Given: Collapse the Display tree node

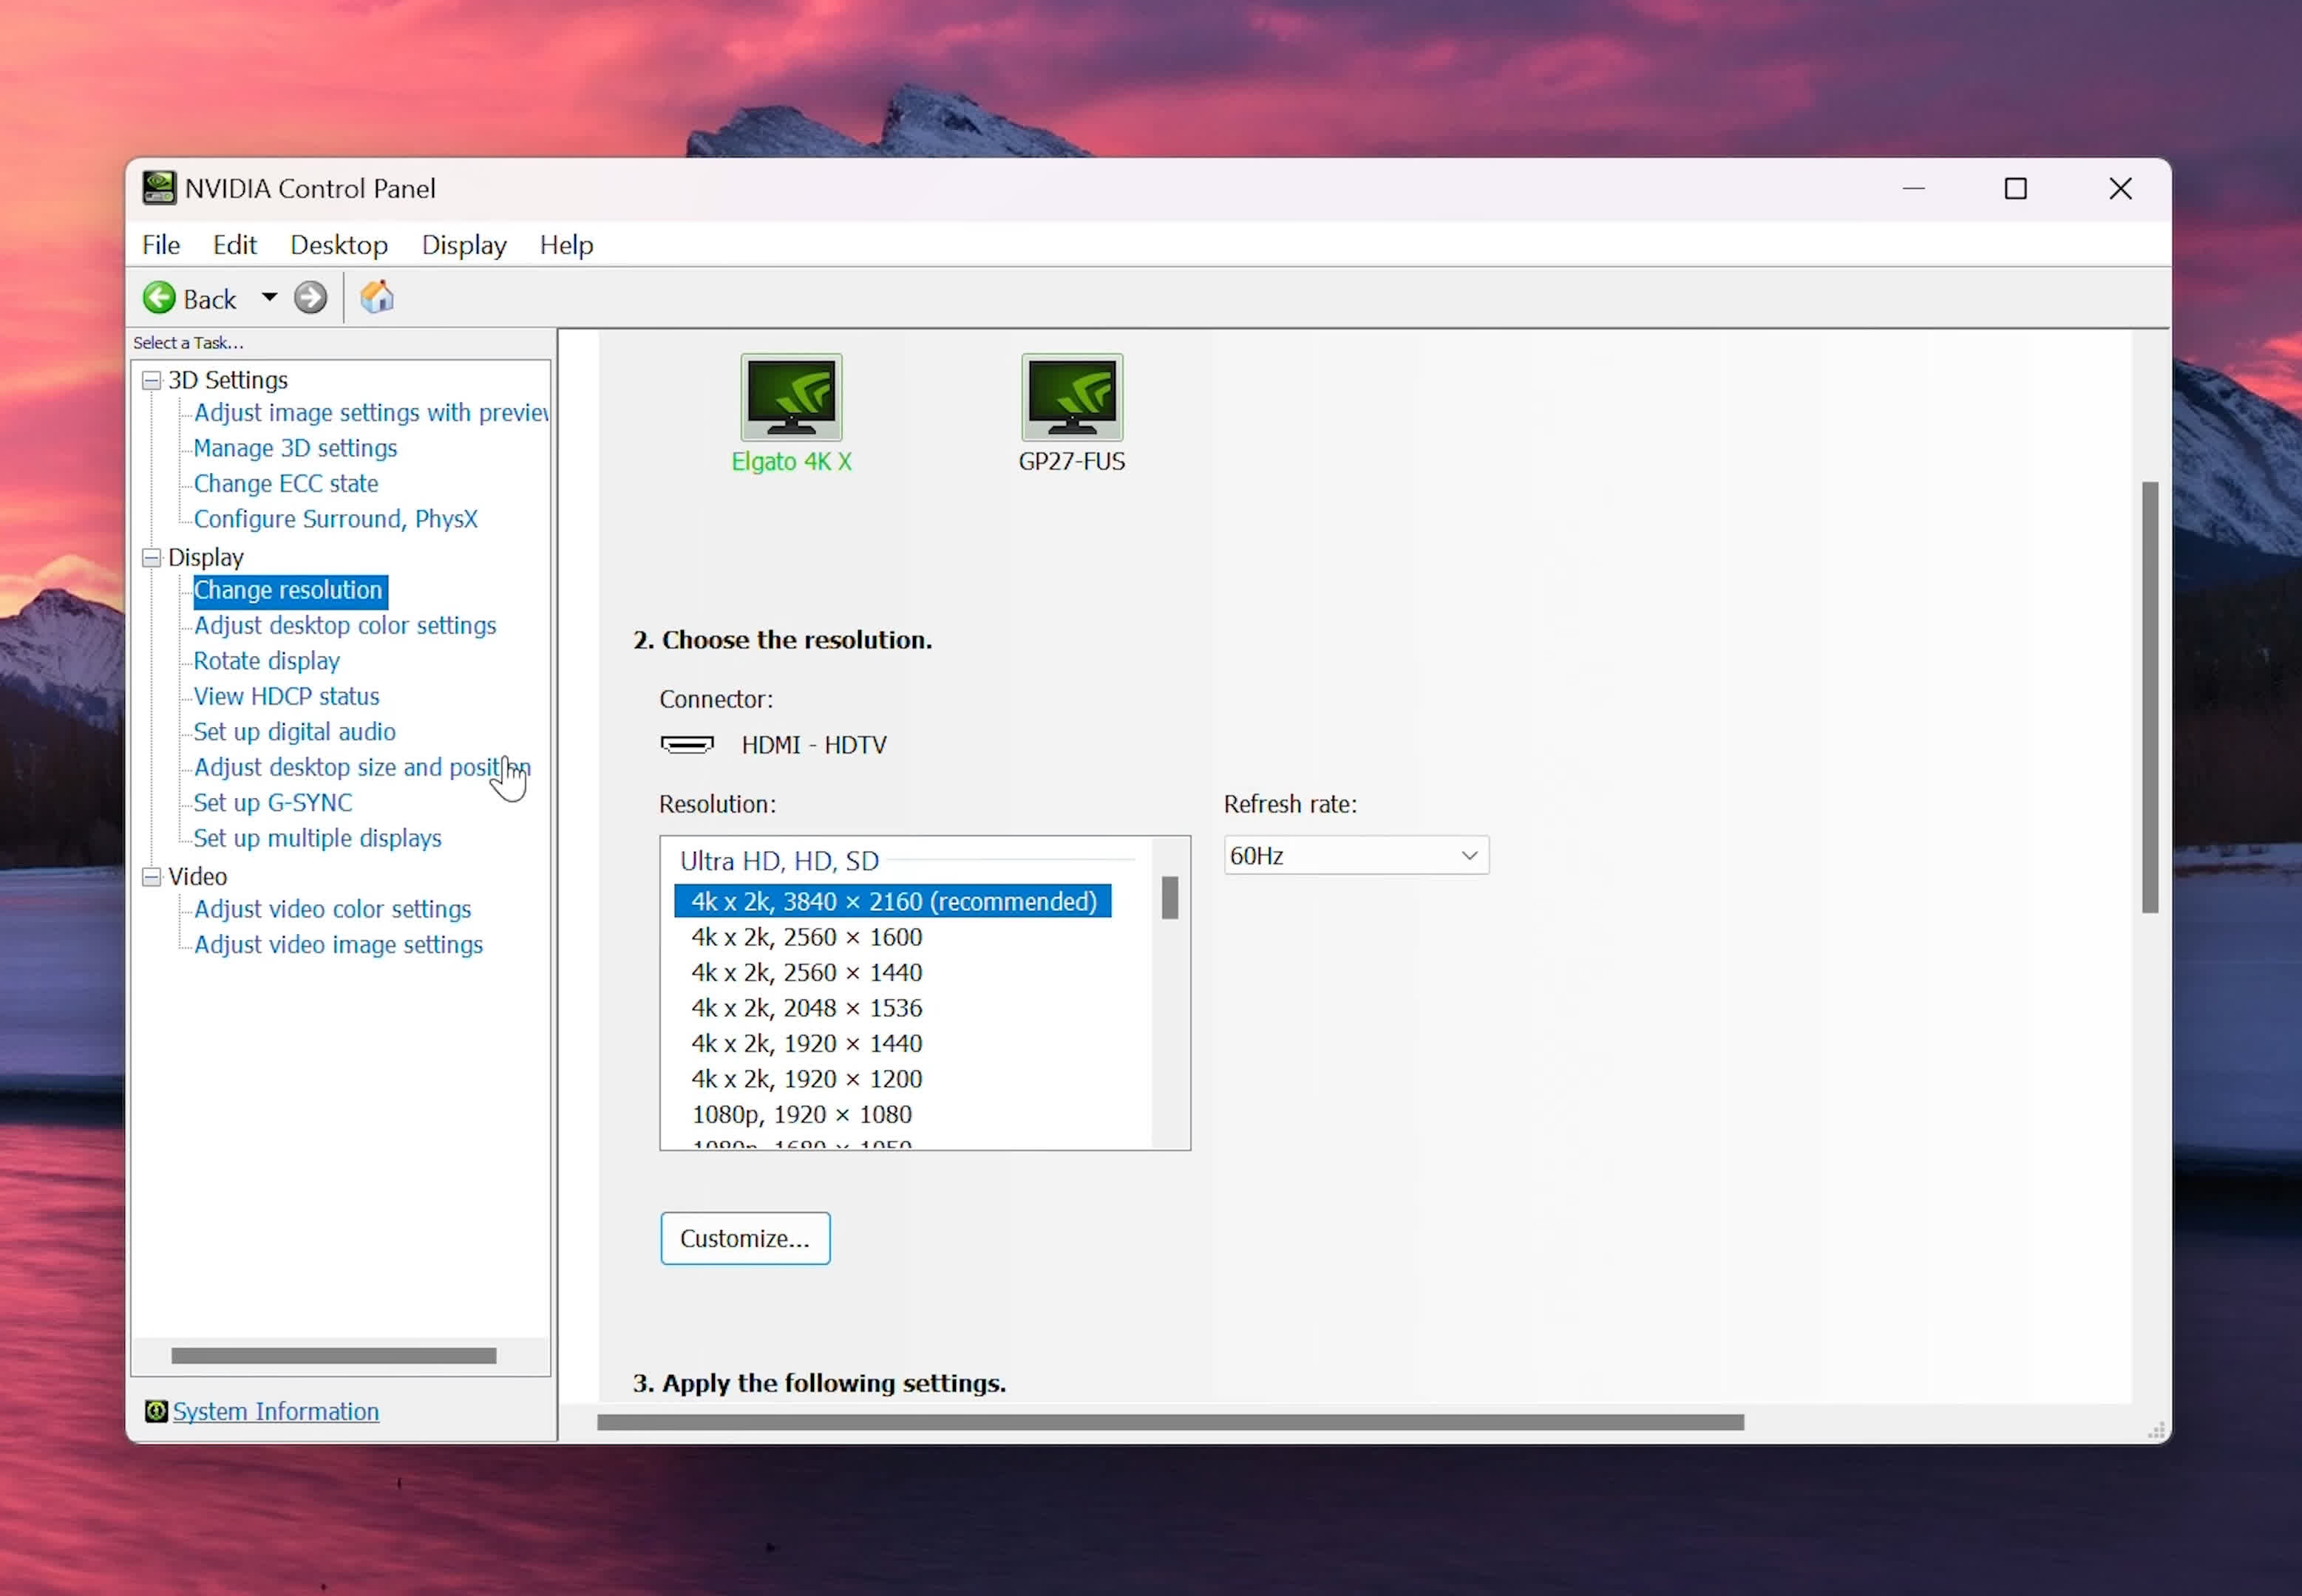Looking at the screenshot, I should pyautogui.click(x=152, y=558).
